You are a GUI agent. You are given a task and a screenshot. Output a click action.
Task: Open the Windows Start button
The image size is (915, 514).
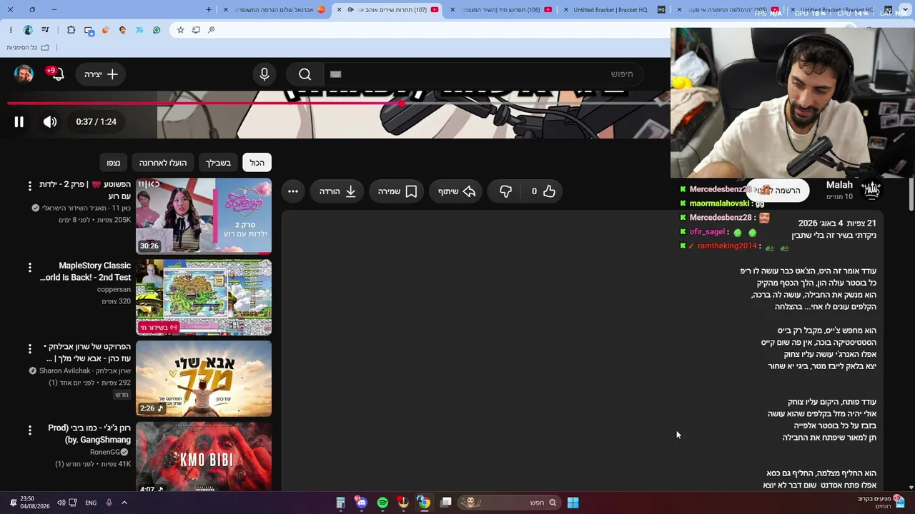[x=573, y=503]
